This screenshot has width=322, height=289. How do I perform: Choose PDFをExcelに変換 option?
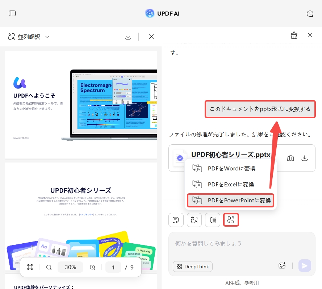pos(230,184)
